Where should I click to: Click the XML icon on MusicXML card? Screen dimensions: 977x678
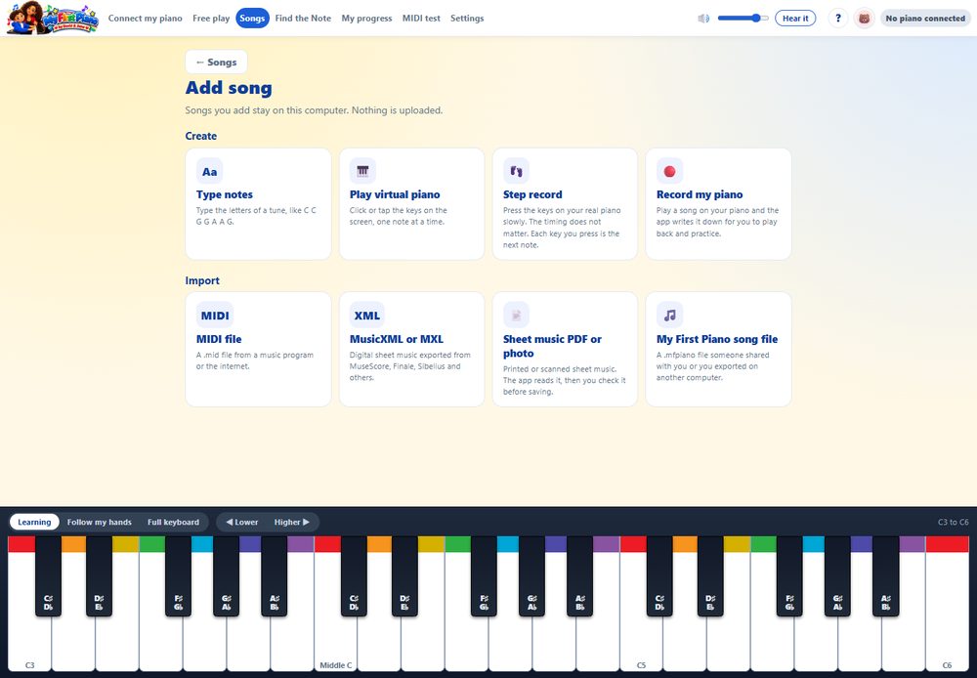pyautogui.click(x=367, y=316)
